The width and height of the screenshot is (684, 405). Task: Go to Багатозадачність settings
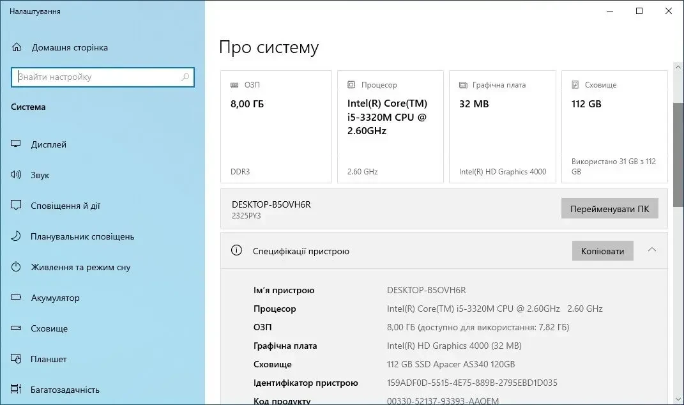[65, 390]
